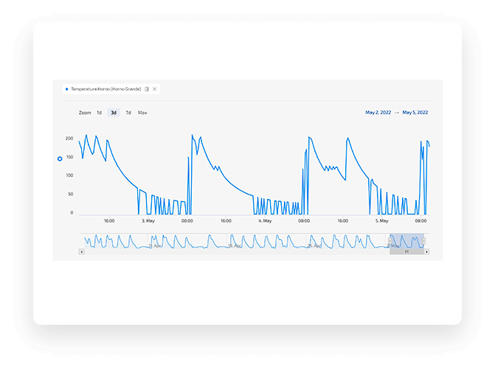
Task: Remove the Temperatura Horno series with X
Action: click(155, 89)
